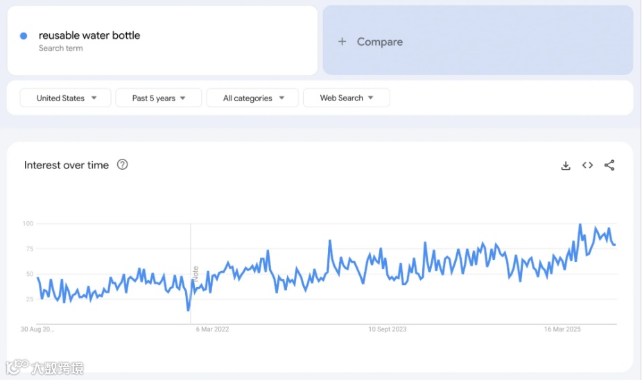The height and width of the screenshot is (380, 642).
Task: Share the Interest over time chart
Action: 609,165
